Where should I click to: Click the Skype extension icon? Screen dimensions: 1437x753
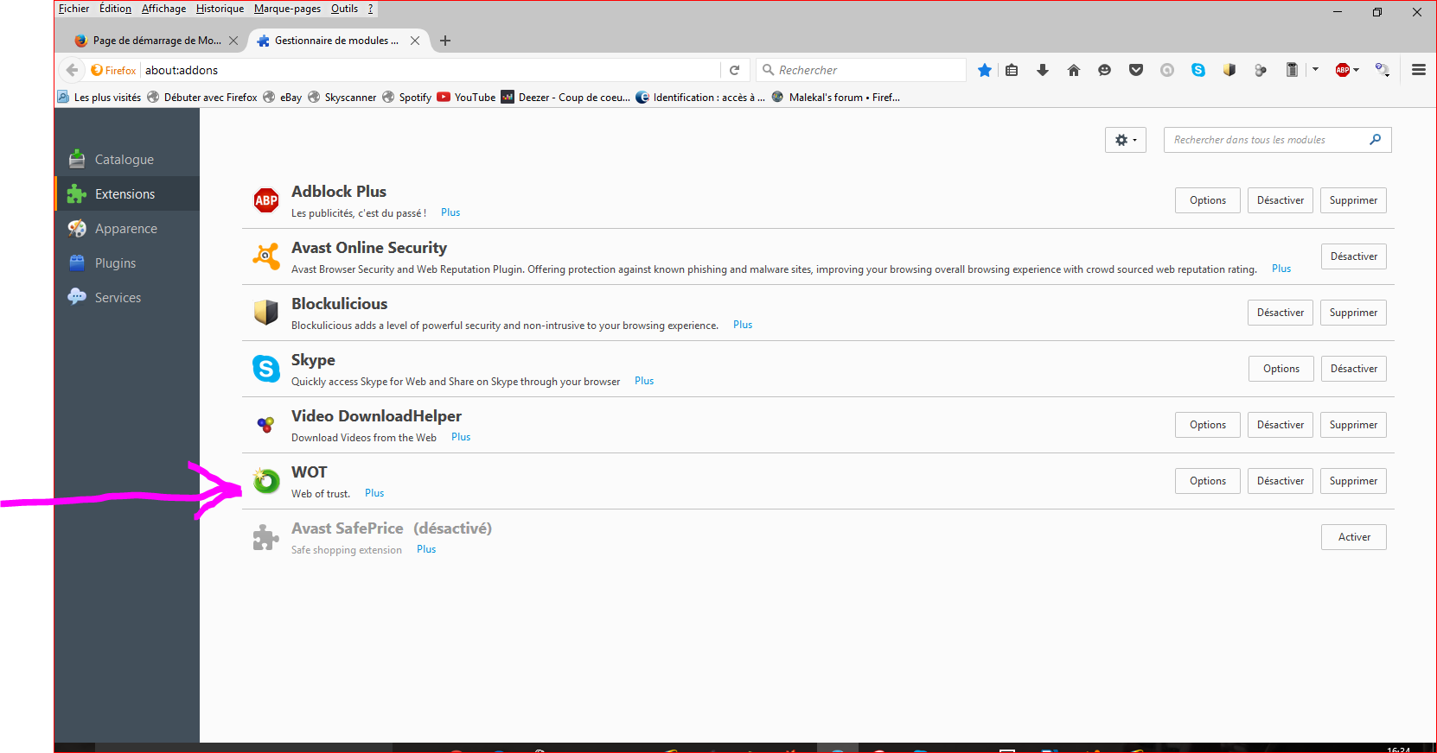point(266,369)
